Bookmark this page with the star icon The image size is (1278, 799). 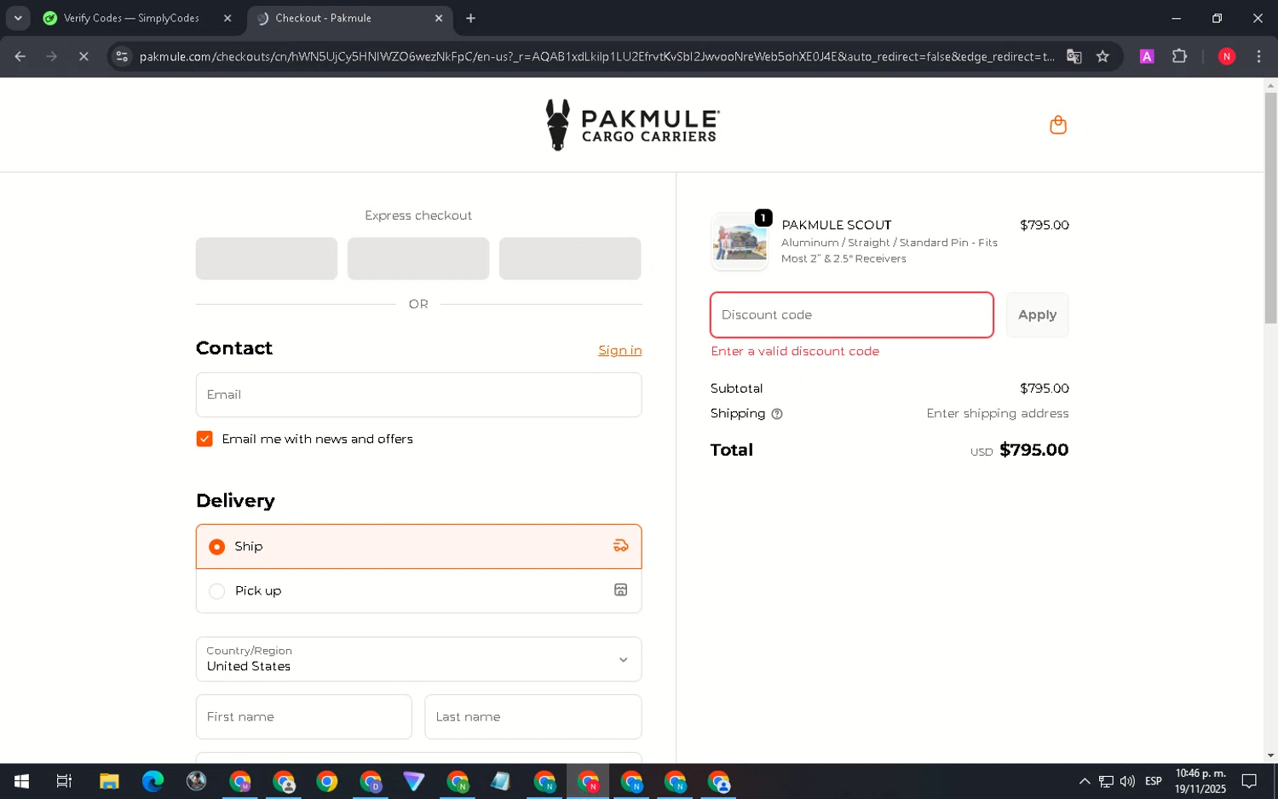[1103, 56]
